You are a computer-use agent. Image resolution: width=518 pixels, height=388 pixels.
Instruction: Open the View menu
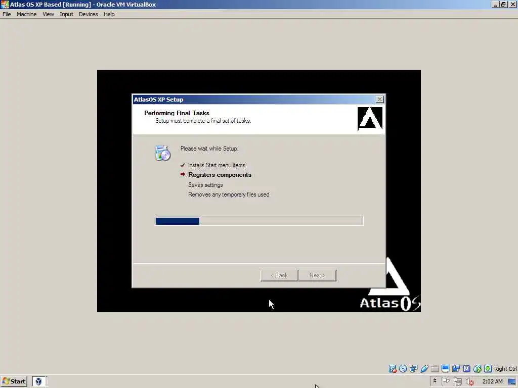(48, 14)
